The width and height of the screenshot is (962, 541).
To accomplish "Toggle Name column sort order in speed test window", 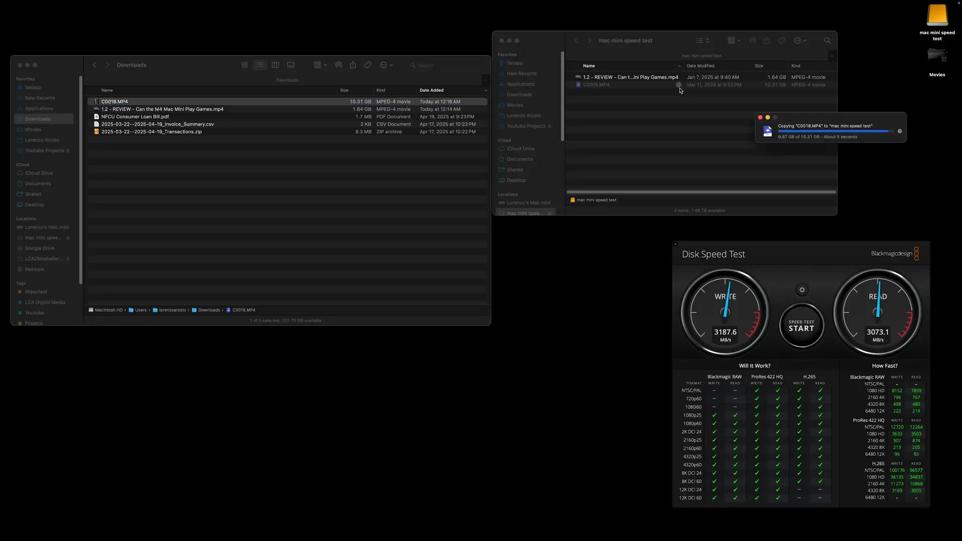I will 679,66.
